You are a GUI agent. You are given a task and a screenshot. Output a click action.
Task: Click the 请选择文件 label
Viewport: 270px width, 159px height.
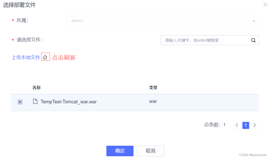click(29, 40)
